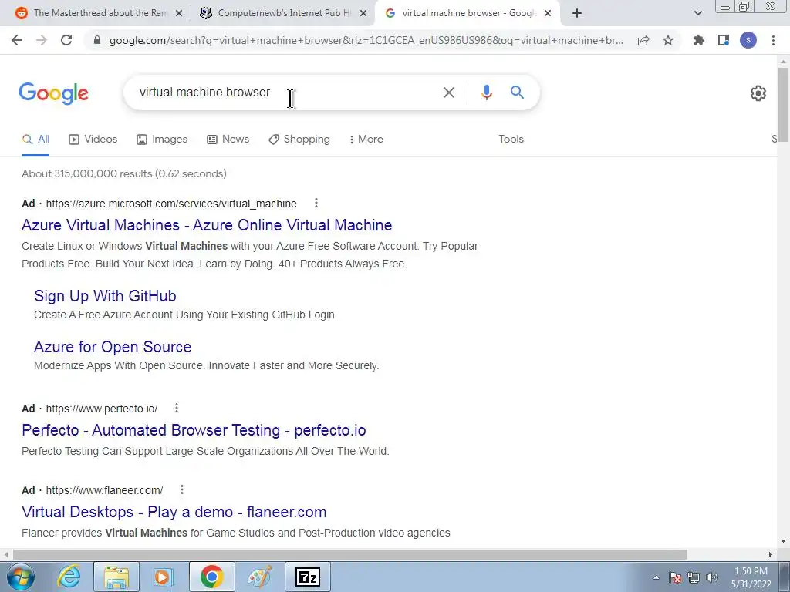
Task: Close the Reddit Masterthread tab
Action: pyautogui.click(x=179, y=14)
